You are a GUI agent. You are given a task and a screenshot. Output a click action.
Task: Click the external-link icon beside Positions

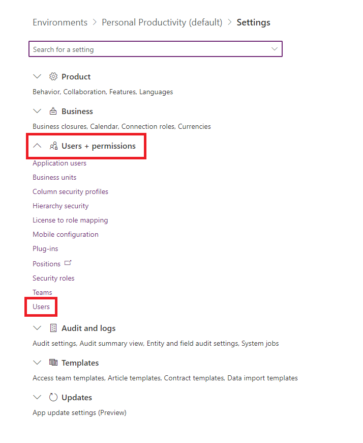pyautogui.click(x=68, y=263)
